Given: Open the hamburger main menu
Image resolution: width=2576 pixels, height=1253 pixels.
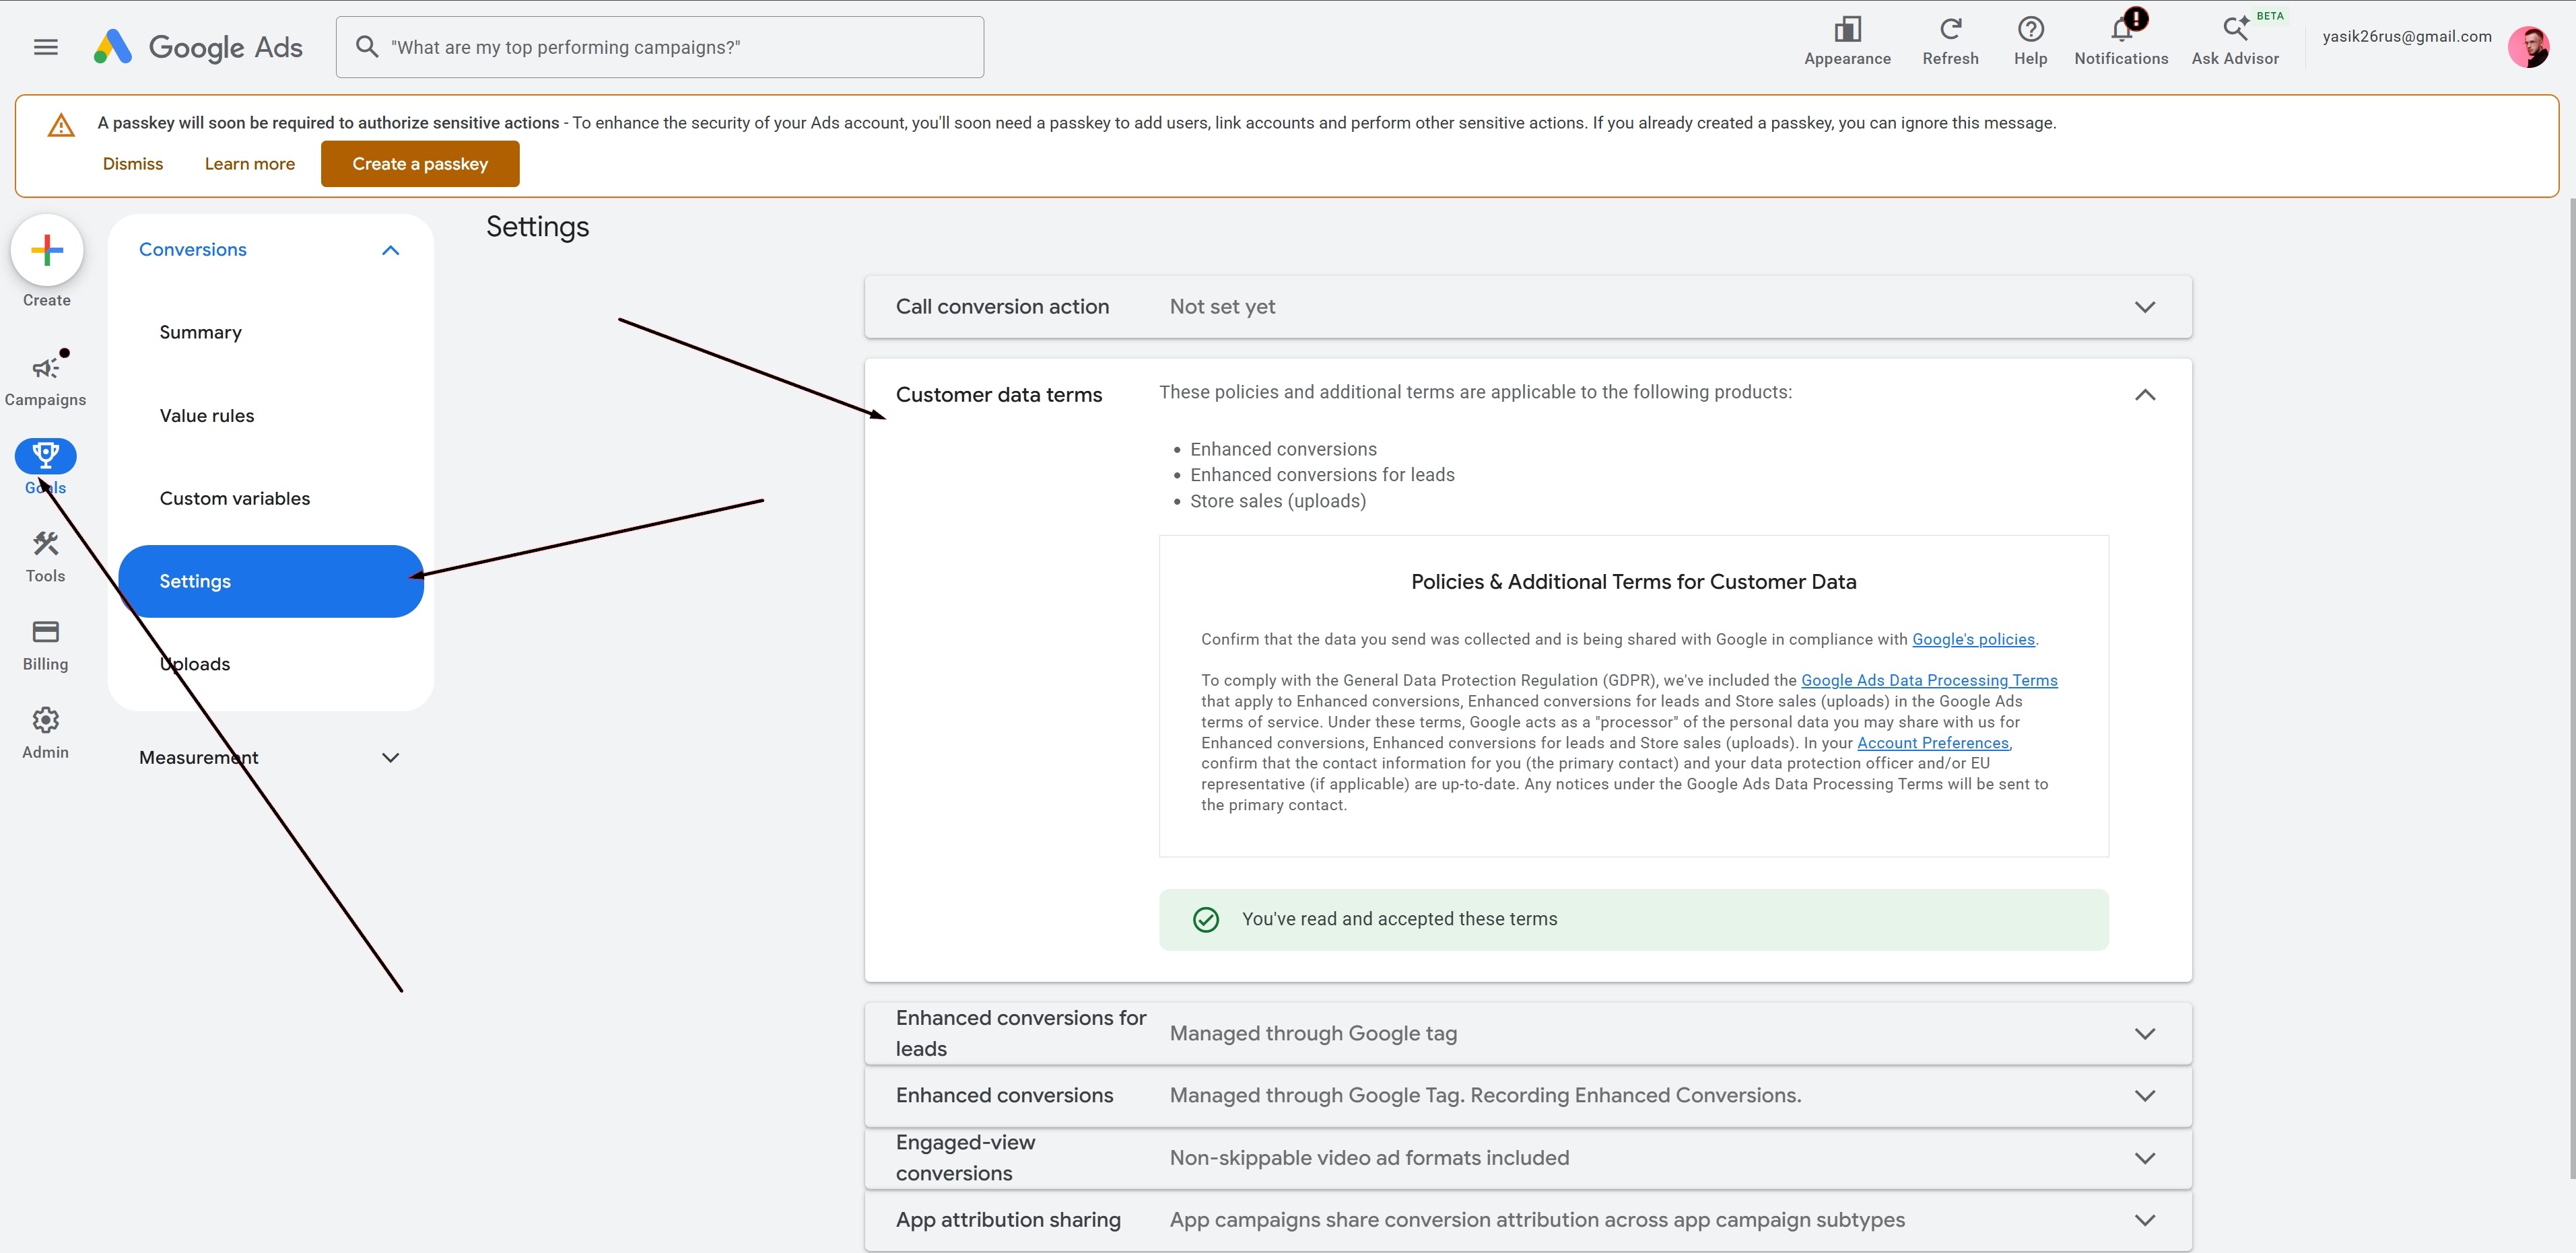Looking at the screenshot, I should coord(46,47).
